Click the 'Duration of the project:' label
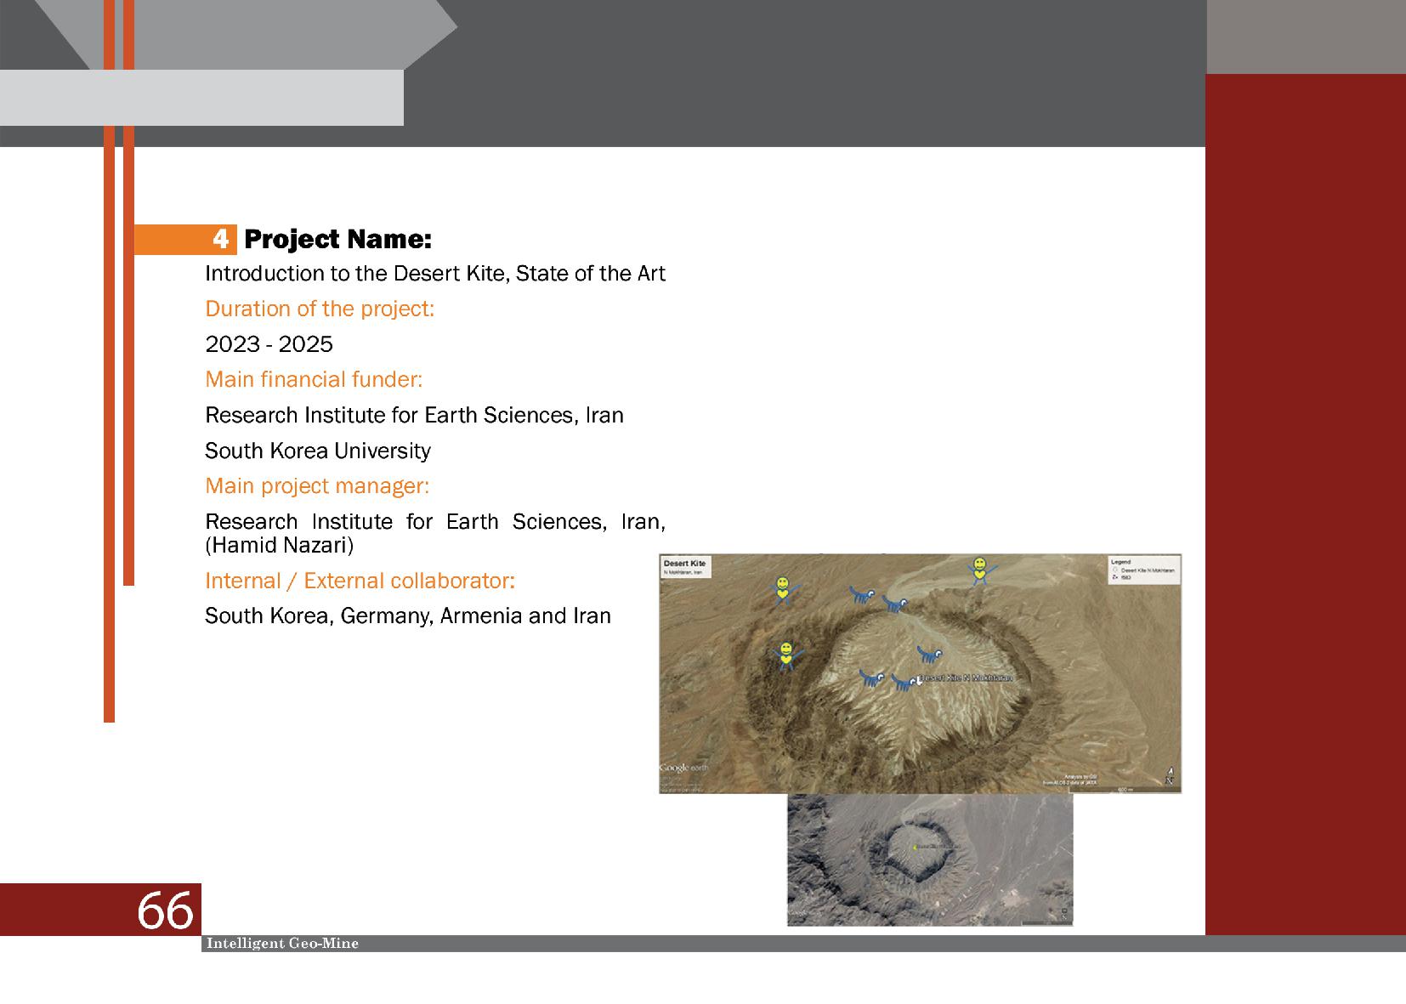Screen dimensions: 1406x1004 coord(320,309)
